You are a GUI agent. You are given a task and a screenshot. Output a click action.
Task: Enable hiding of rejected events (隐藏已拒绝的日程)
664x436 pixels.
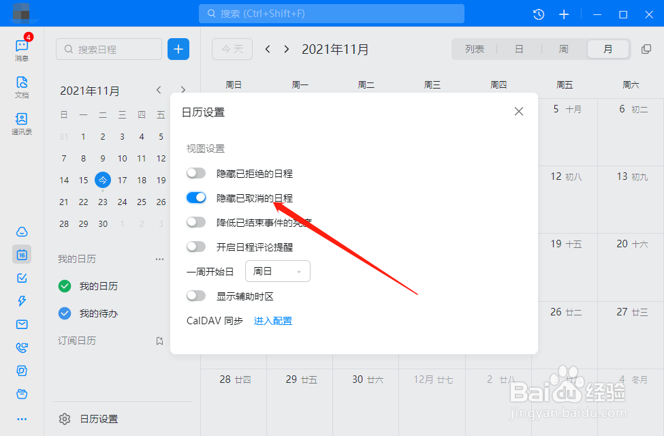point(196,173)
